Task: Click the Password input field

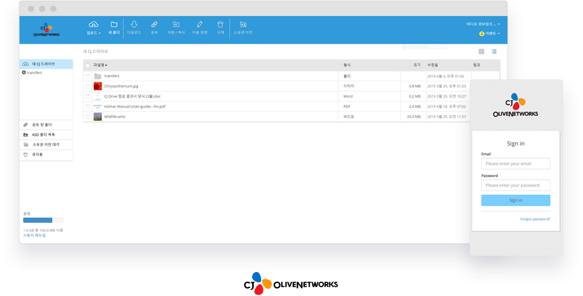Action: 516,185
